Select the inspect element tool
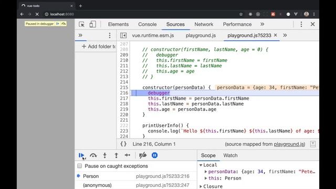The image size is (336, 189). (x=81, y=24)
